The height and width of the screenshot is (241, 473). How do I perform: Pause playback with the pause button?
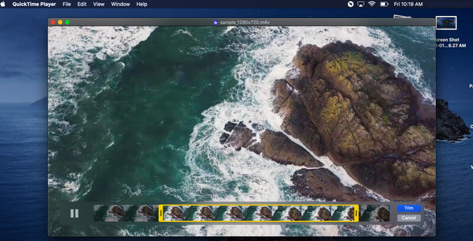click(x=74, y=213)
